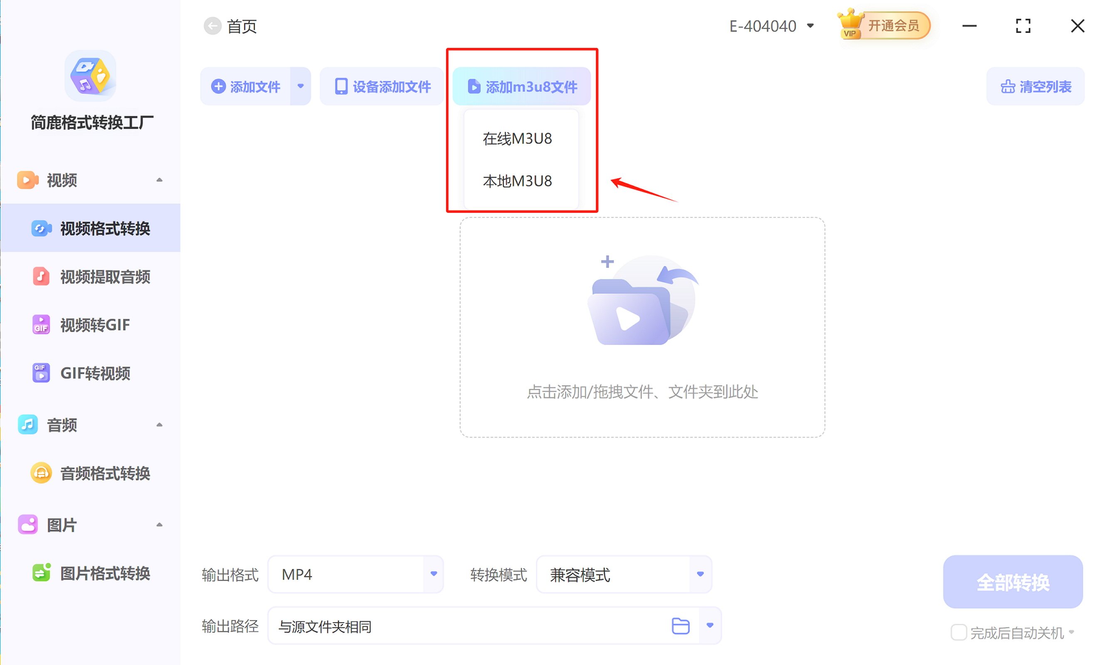The height and width of the screenshot is (665, 1103).
Task: Click the output path folder icon
Action: point(680,625)
